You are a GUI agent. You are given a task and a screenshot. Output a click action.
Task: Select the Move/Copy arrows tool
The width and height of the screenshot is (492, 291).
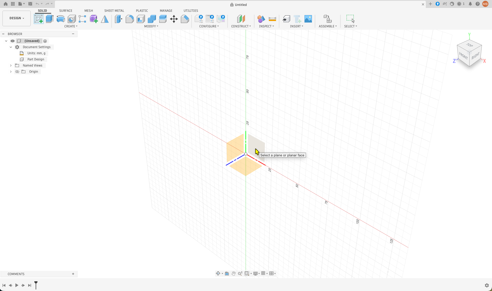tap(174, 19)
